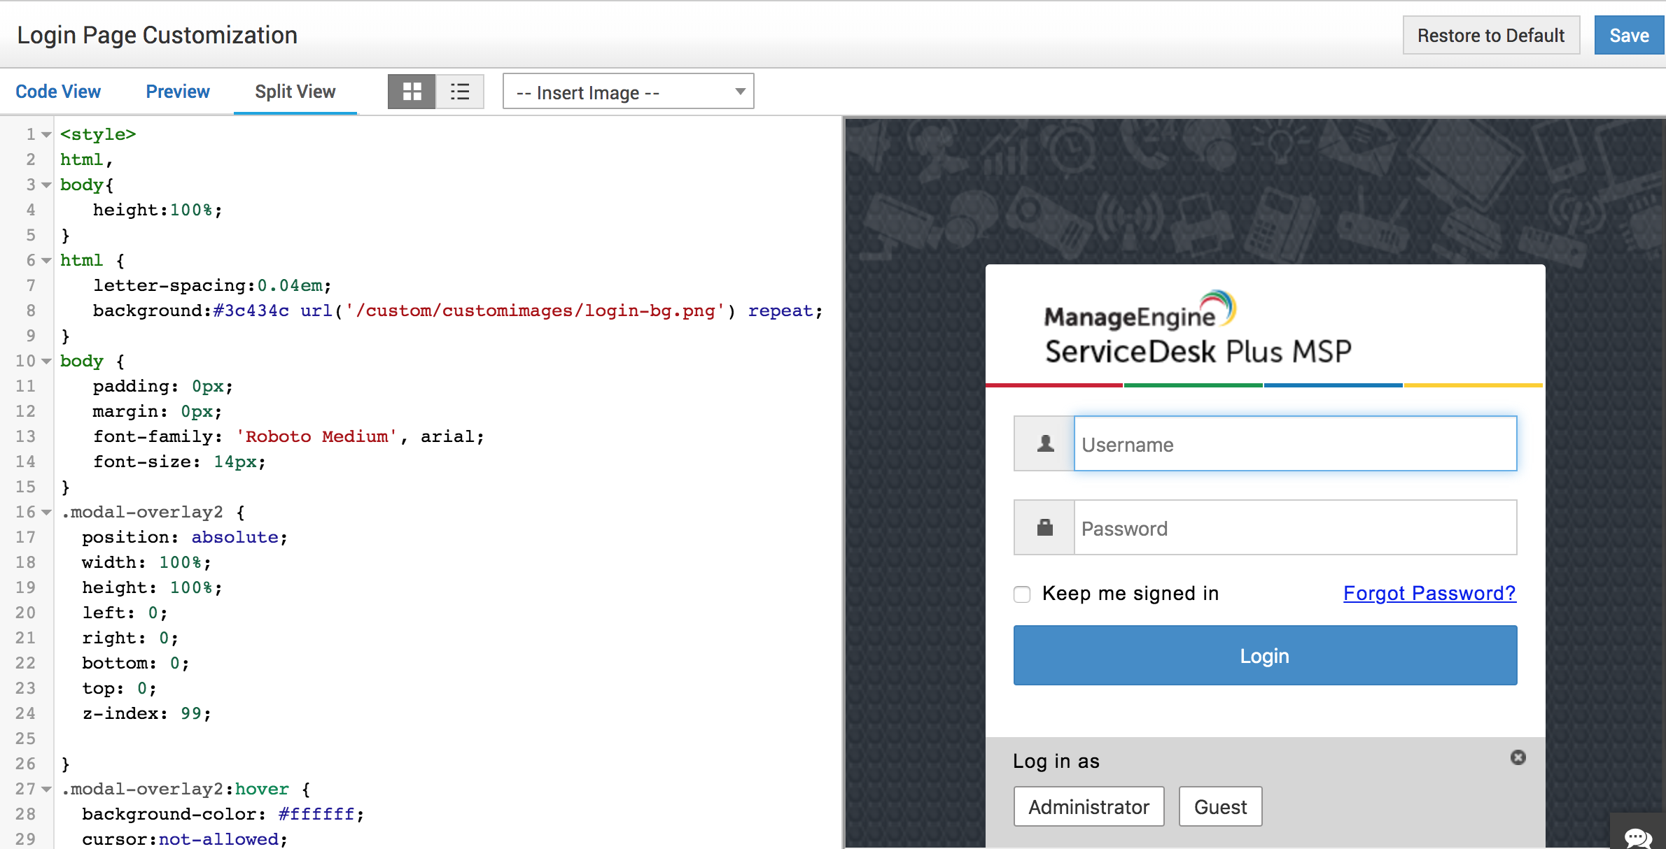Click the grid view icon
This screenshot has height=849, width=1666.
pyautogui.click(x=411, y=92)
